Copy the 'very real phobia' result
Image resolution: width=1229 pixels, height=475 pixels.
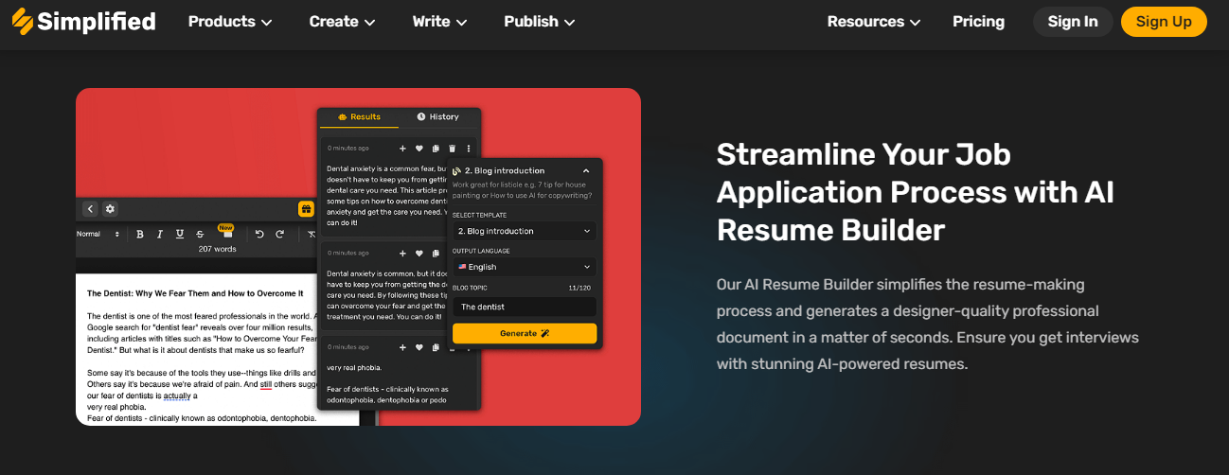tap(436, 347)
